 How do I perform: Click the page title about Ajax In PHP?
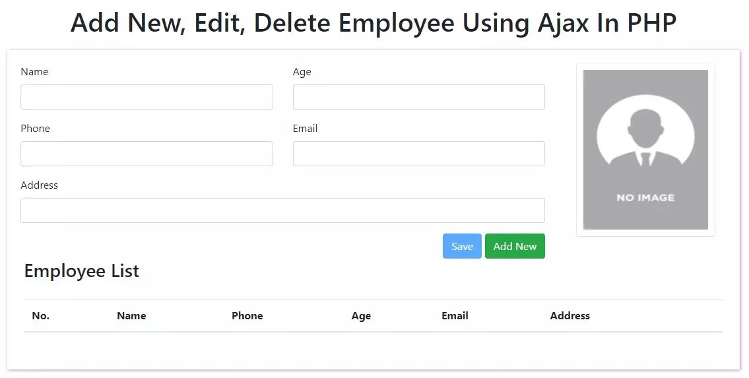pyautogui.click(x=374, y=22)
